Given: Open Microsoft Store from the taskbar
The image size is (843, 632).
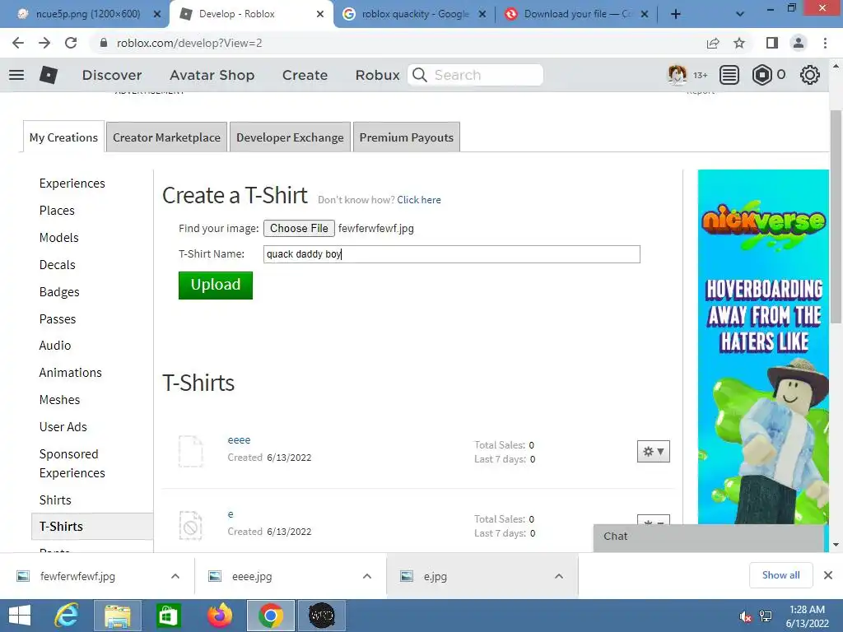Looking at the screenshot, I should click(168, 616).
